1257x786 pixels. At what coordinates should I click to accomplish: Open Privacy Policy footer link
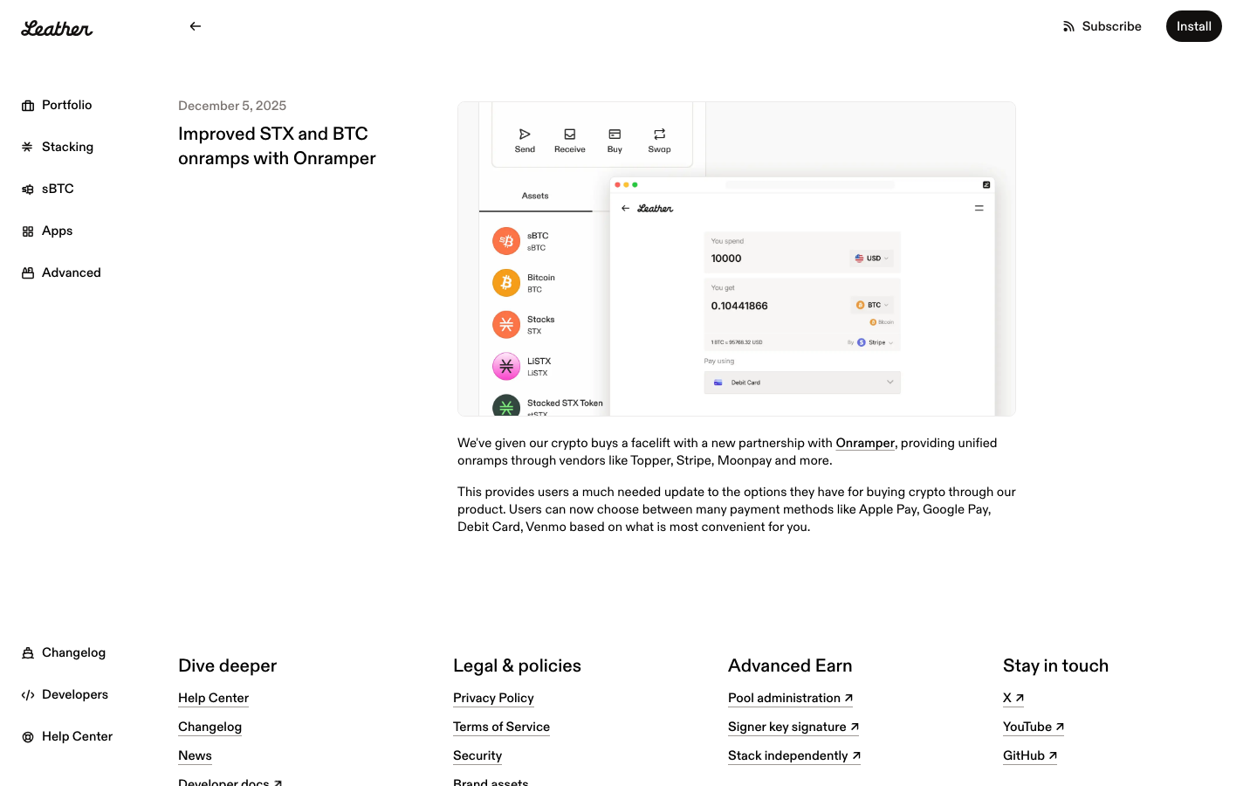pos(493,698)
